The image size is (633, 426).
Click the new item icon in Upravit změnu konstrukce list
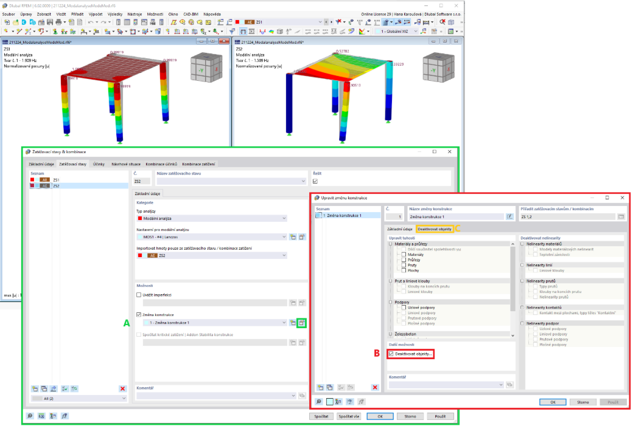coord(320,387)
